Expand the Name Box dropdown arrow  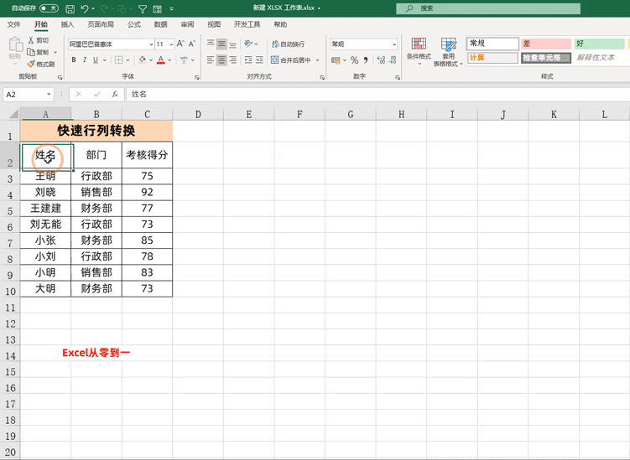point(49,95)
